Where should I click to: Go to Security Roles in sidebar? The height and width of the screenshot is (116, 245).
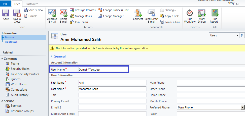[x=20, y=69]
